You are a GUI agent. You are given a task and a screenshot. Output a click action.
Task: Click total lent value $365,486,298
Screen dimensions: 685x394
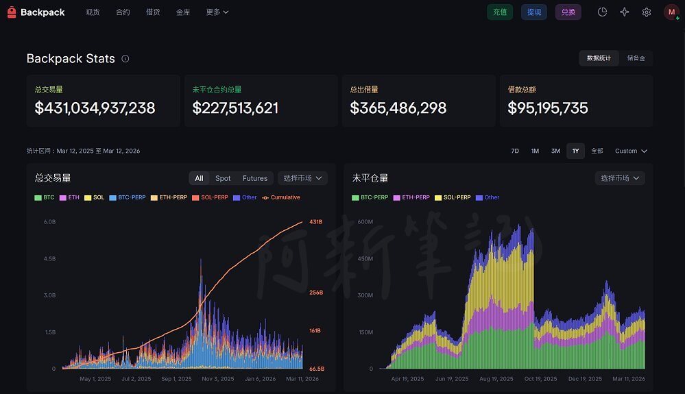click(398, 108)
